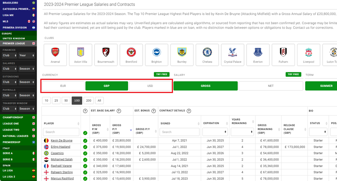Viewport: 337px width, 181px height.
Task: Click Brazil flag next to Casemiro
Action: 46,153
